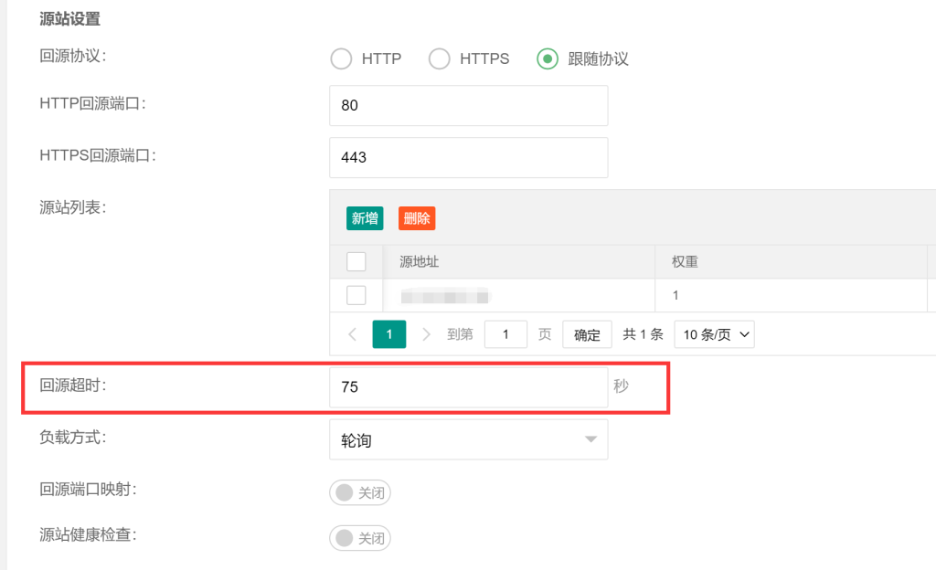The width and height of the screenshot is (936, 570).
Task: Click the 新增 button to add an origin
Action: pos(364,217)
